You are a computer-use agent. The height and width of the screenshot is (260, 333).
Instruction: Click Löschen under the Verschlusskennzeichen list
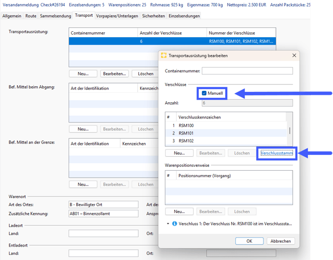click(x=242, y=153)
